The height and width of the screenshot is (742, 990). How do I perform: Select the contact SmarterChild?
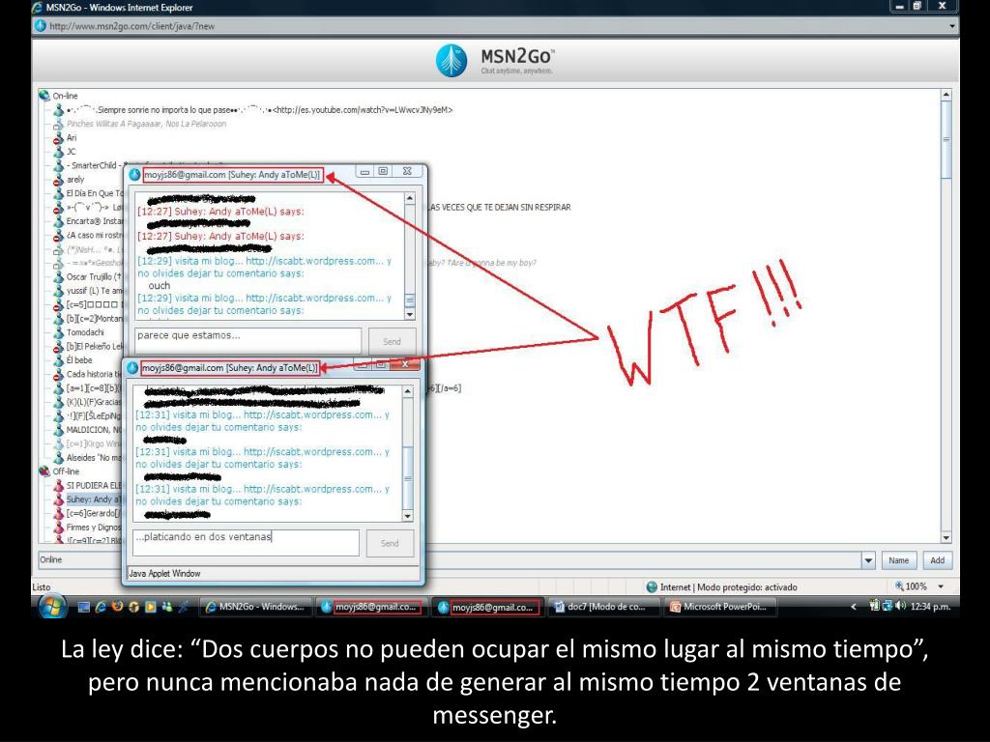click(94, 165)
